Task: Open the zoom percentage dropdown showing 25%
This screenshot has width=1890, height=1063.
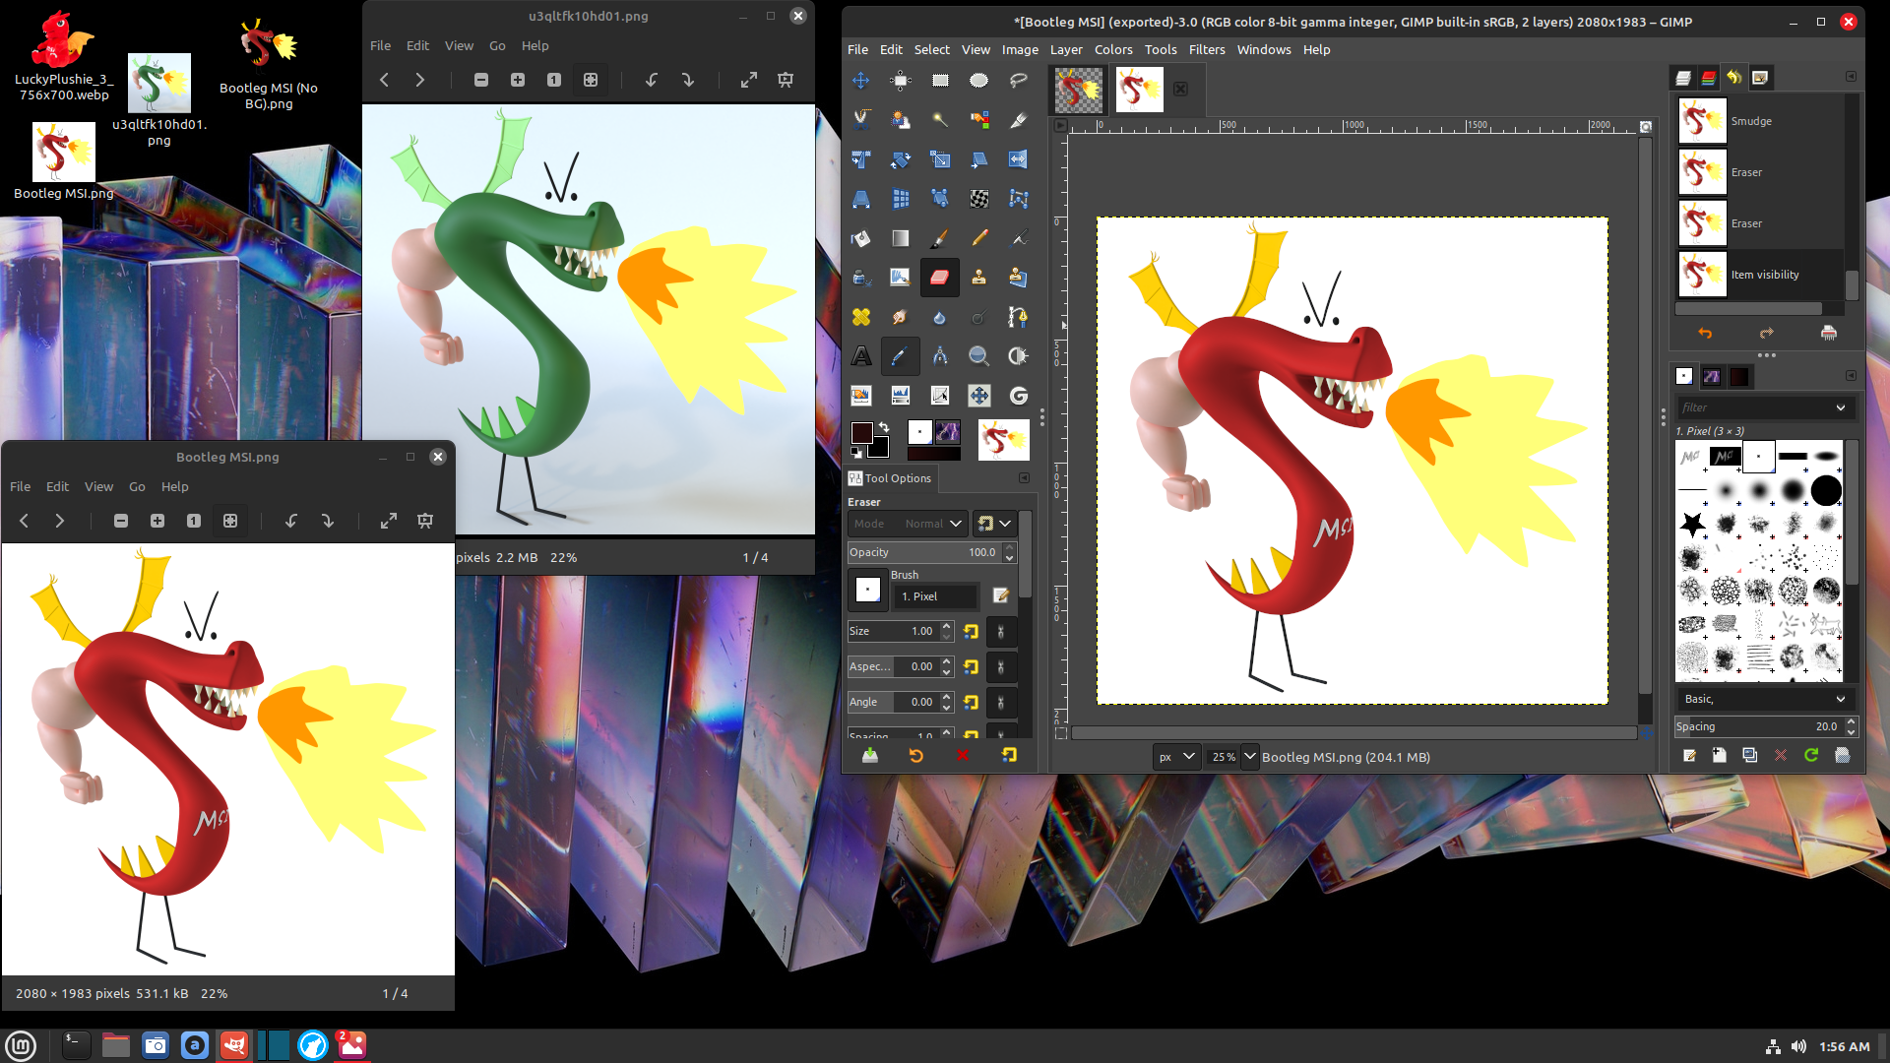Action: tap(1250, 757)
